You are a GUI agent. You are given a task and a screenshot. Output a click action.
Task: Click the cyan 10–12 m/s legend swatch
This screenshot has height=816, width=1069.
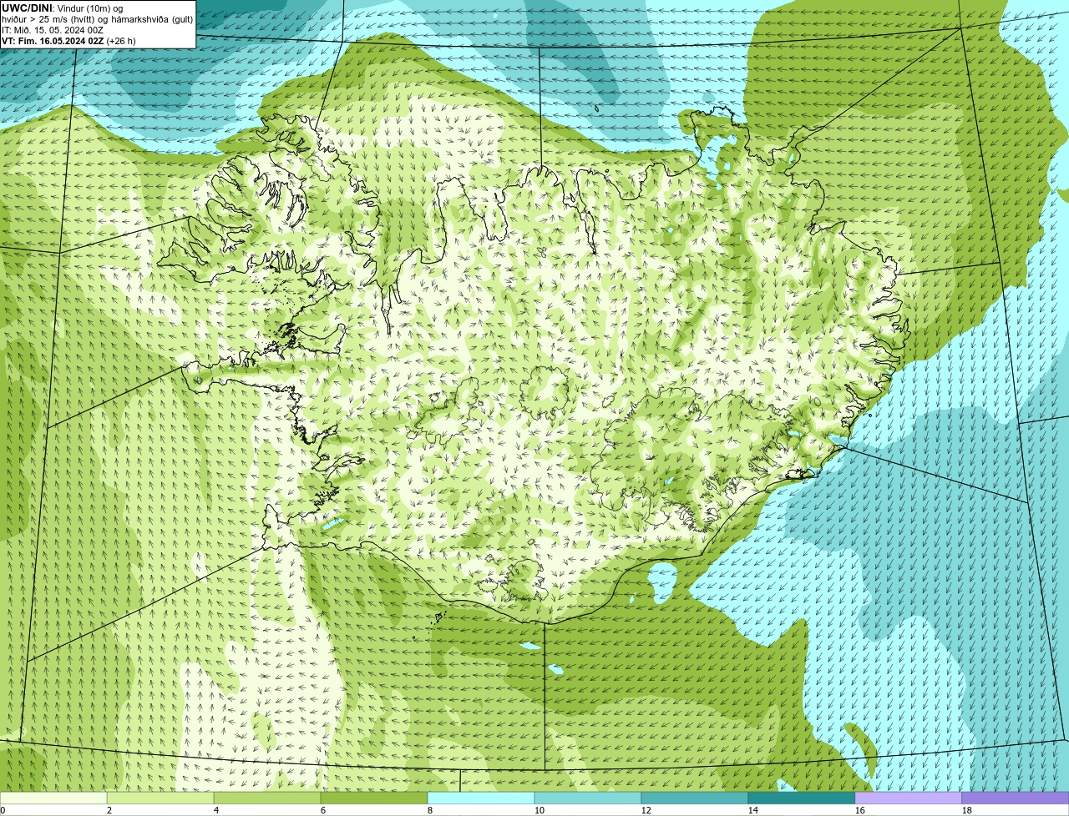[588, 798]
